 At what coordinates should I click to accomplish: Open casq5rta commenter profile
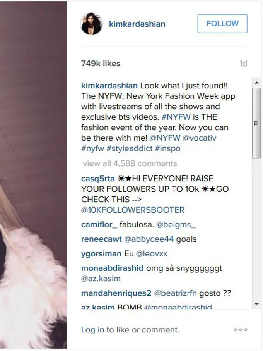98,179
